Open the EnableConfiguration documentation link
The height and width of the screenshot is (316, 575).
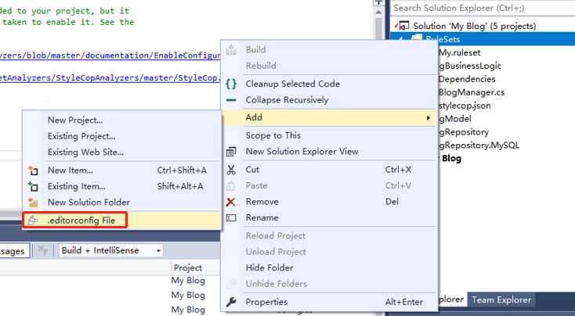110,56
